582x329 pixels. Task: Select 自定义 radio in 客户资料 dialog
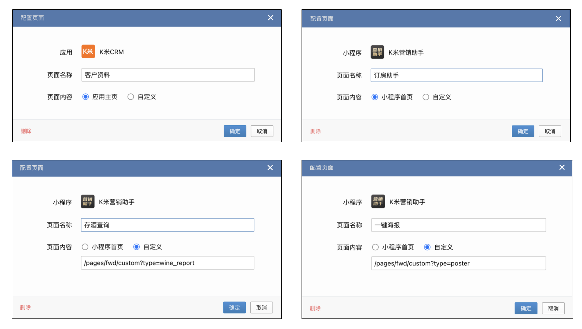point(131,97)
